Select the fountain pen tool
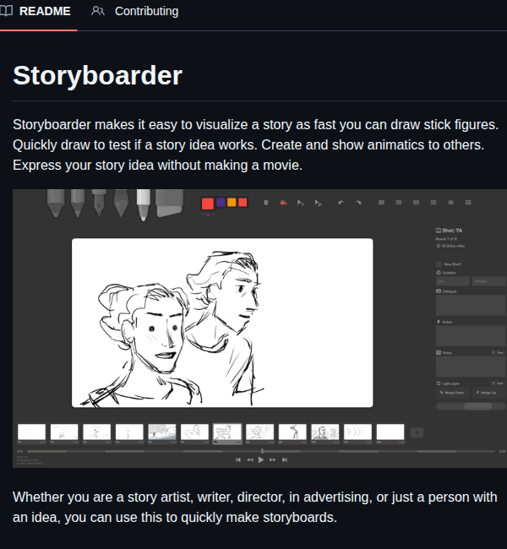The image size is (507, 549). (x=99, y=203)
